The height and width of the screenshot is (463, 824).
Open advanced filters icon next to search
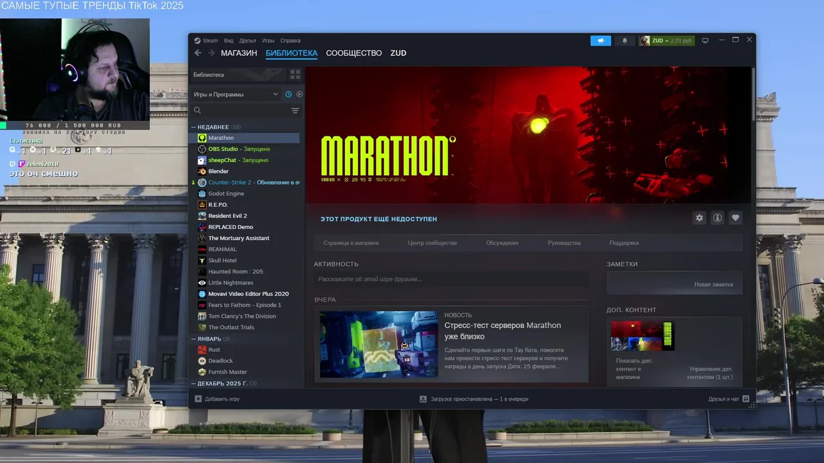(295, 111)
